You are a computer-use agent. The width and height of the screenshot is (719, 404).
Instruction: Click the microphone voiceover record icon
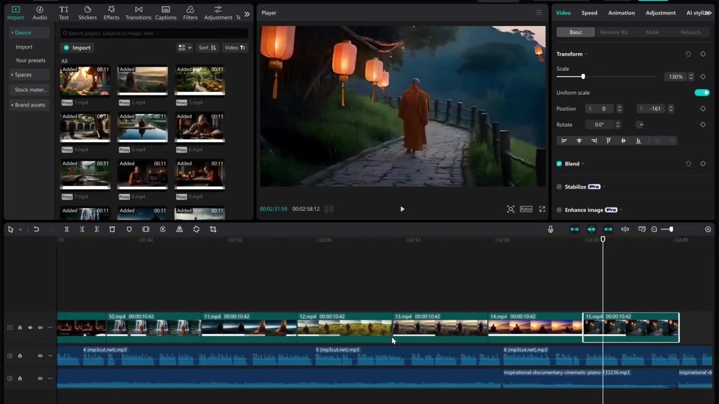pos(550,229)
